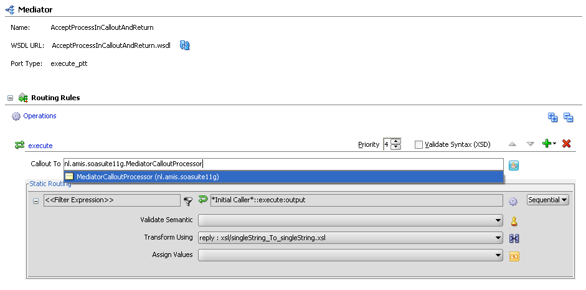
Task: Enable the Validate Syntax (XSD) checkbox
Action: (419, 144)
